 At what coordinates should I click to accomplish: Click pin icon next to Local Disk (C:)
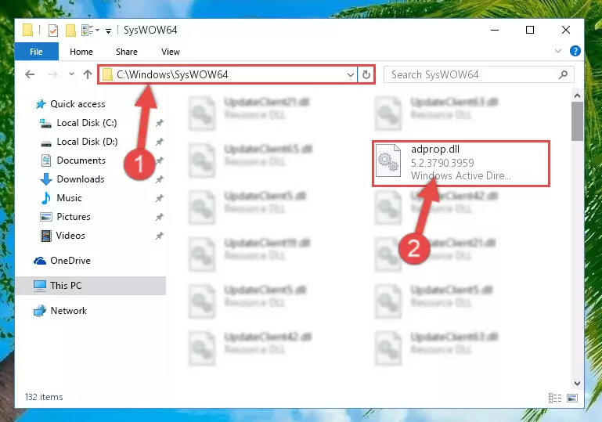pyautogui.click(x=160, y=123)
